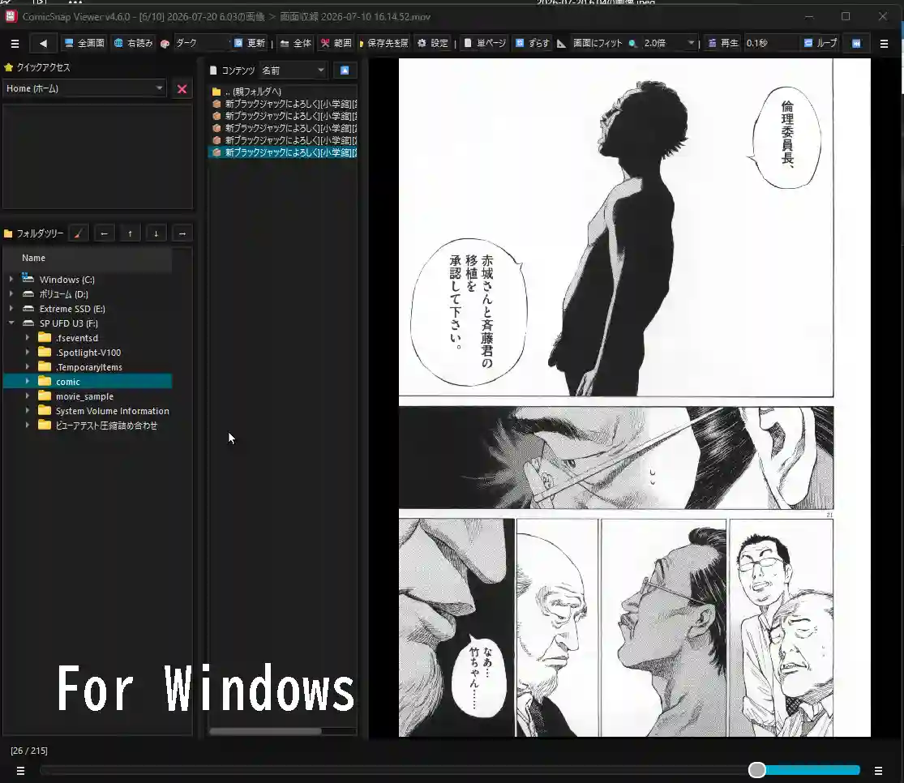The image size is (904, 783).
Task: Click the right arrow folder tree button
Action: point(182,233)
